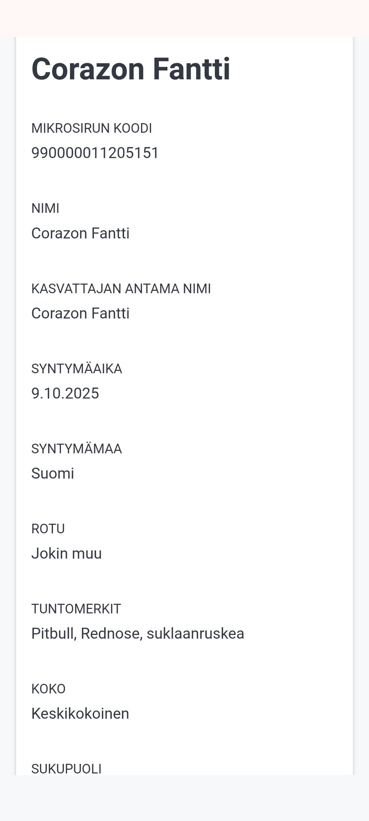369x821 pixels.
Task: Click the ROTU field label
Action: point(48,529)
